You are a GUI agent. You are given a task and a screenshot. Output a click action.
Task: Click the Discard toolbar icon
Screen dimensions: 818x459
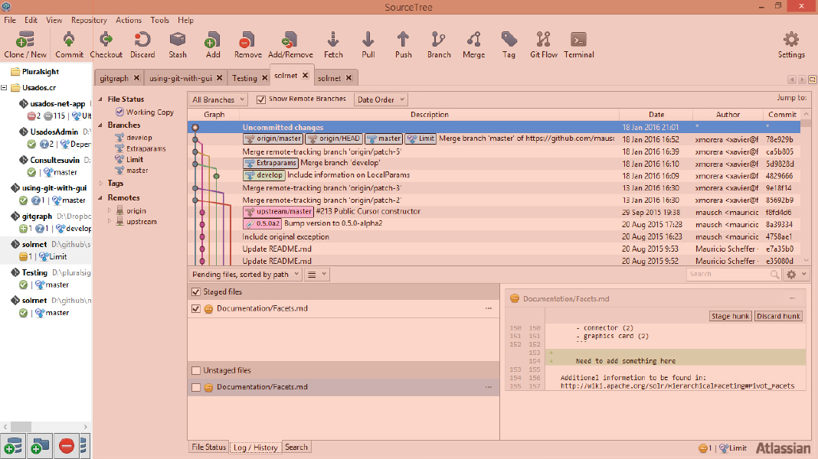click(x=142, y=44)
